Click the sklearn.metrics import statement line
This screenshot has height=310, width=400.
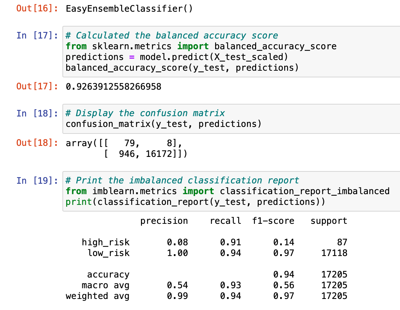coord(201,46)
